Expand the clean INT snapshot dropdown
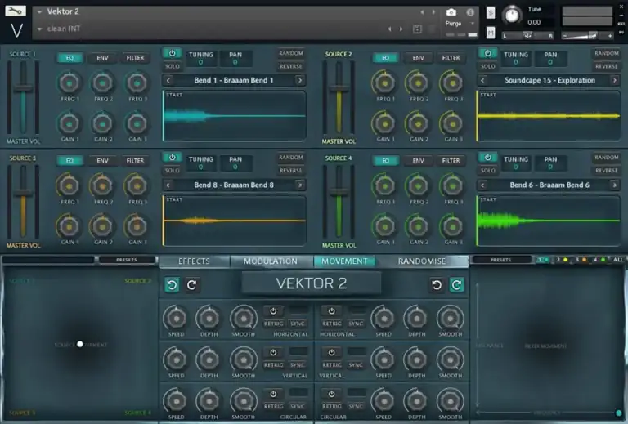 click(x=39, y=29)
